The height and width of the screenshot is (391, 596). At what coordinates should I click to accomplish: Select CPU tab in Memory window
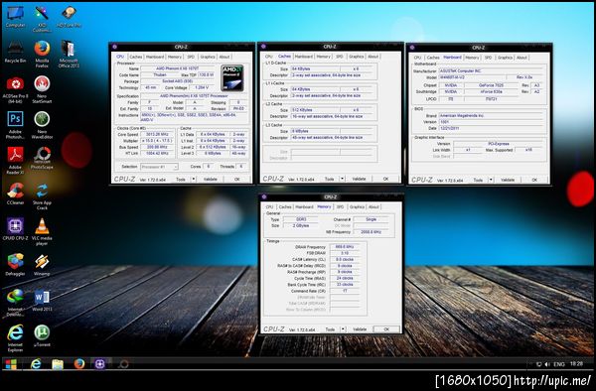coord(269,206)
